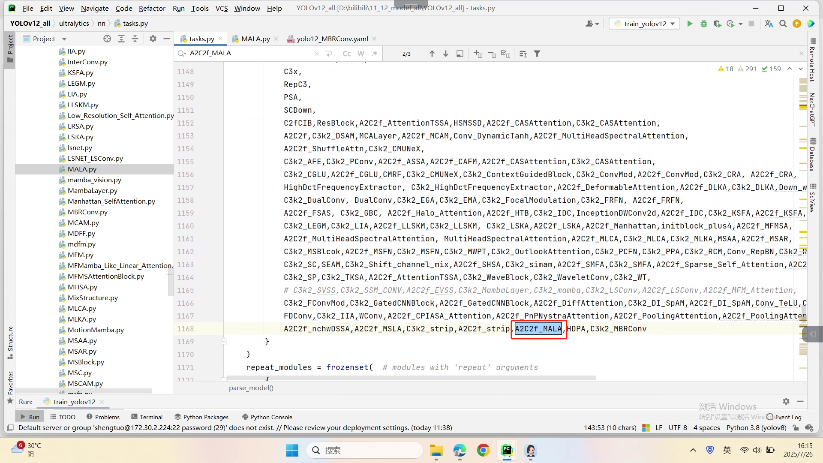Open Project panel settings gear
Image resolution: width=823 pixels, height=463 pixels.
[x=153, y=39]
